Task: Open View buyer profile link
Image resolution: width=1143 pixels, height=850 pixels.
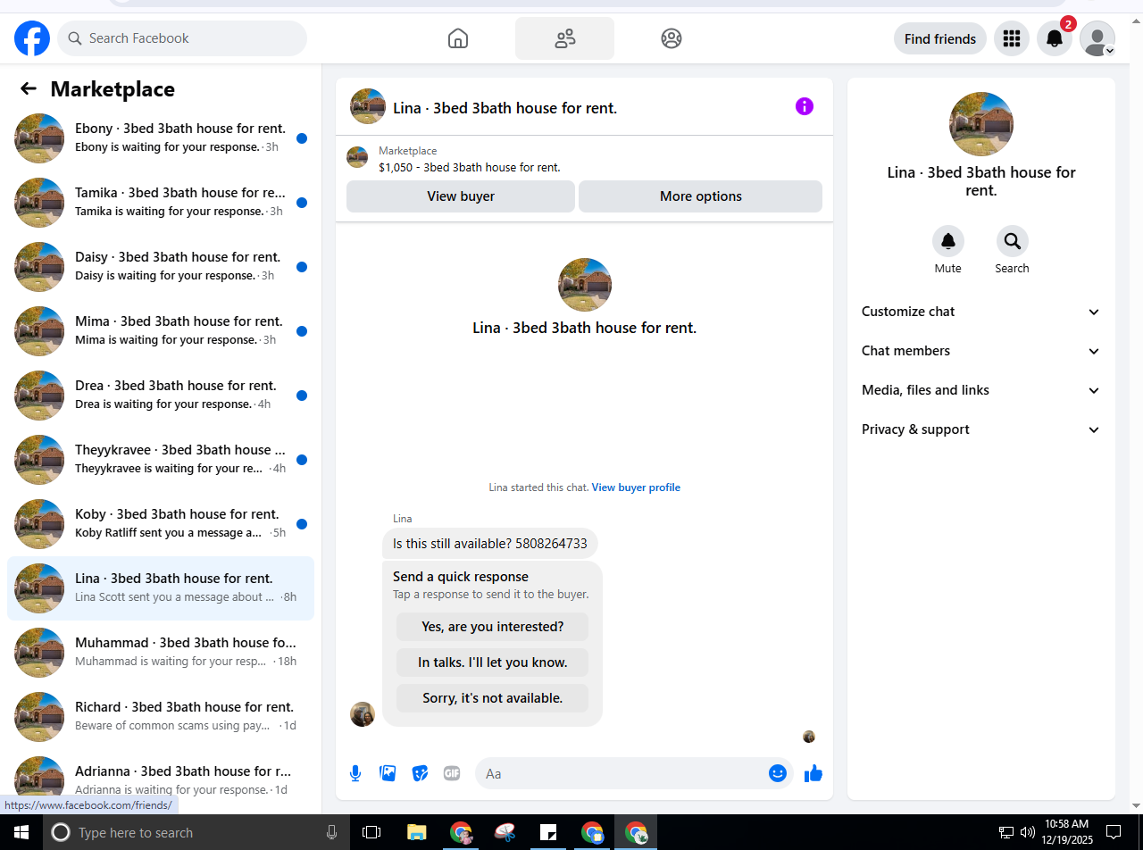Action: 636,487
